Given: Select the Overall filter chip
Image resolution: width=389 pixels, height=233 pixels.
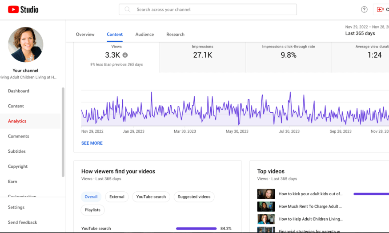Looking at the screenshot, I should pos(91,197).
